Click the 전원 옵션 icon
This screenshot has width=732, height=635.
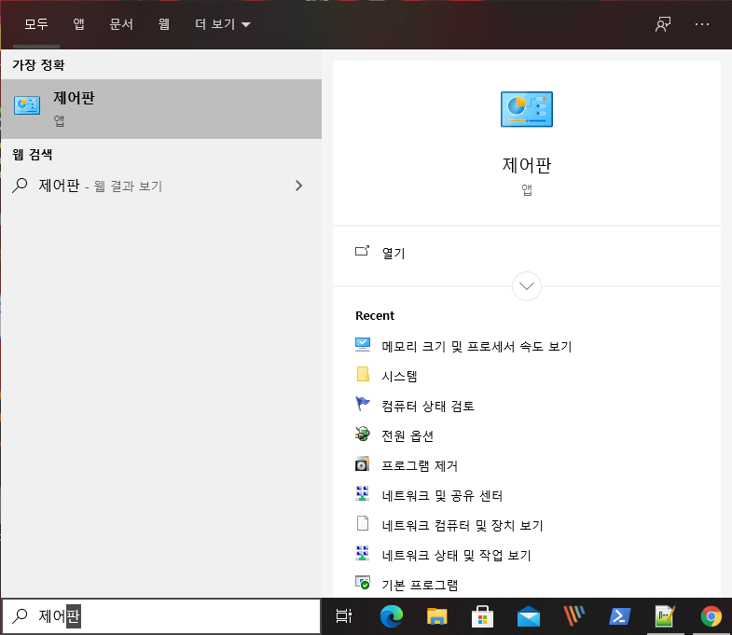tap(363, 435)
